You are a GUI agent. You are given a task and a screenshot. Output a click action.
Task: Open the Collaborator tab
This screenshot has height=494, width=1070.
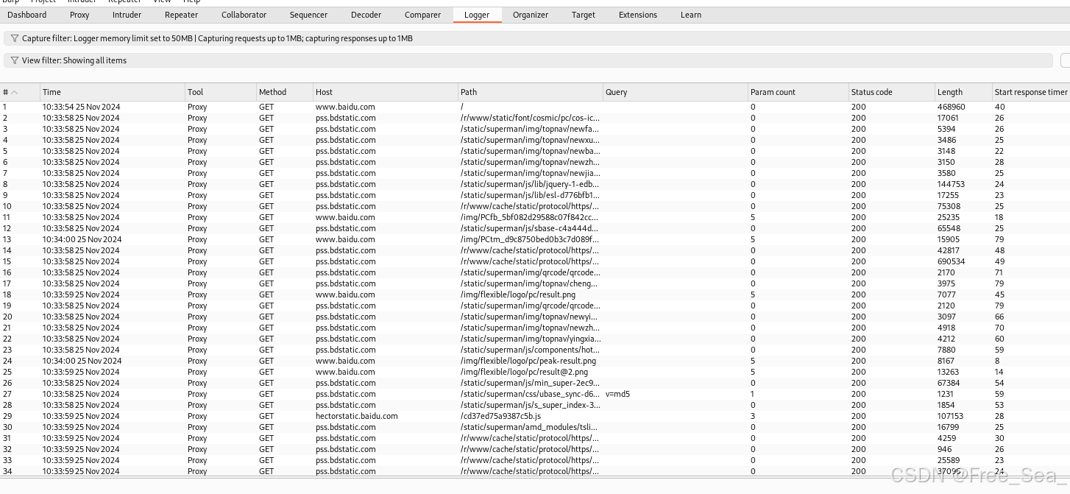[244, 15]
